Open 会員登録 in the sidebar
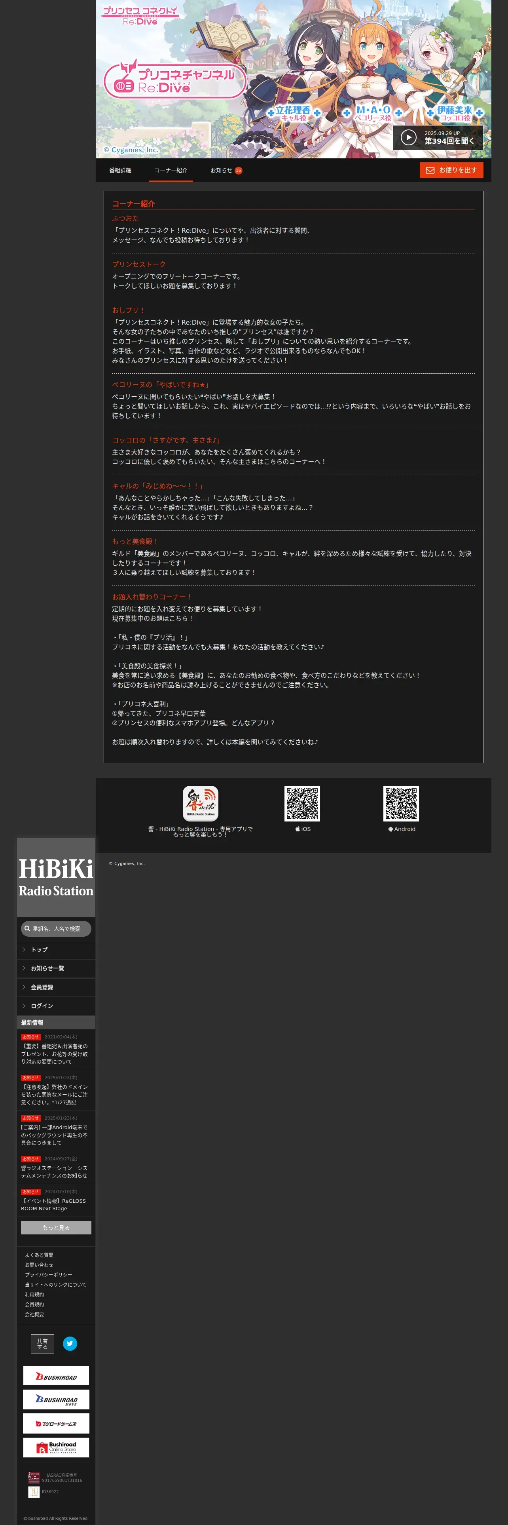508x1525 pixels. pos(56,987)
